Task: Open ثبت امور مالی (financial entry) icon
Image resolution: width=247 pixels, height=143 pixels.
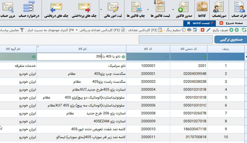Action: [113, 7]
